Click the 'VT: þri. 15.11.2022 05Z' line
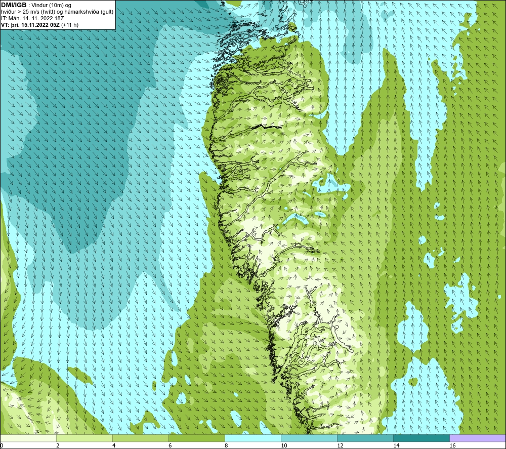 point(39,25)
